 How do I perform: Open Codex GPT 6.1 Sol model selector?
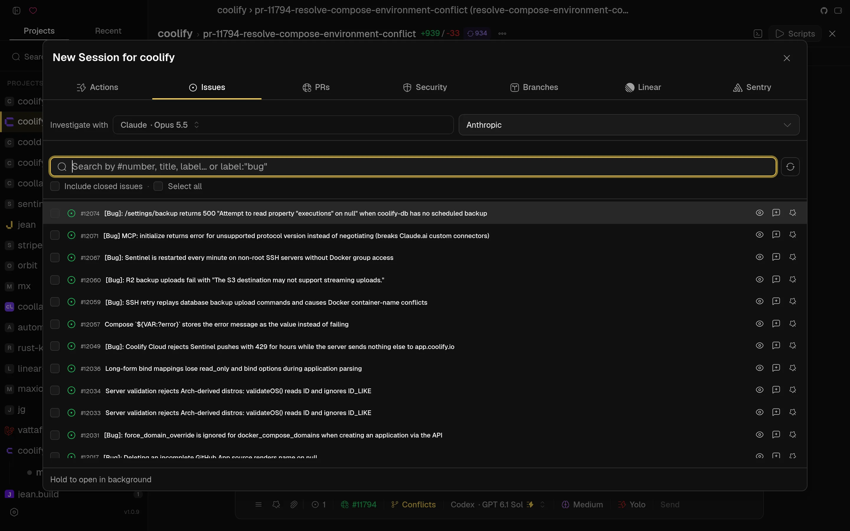click(x=498, y=505)
